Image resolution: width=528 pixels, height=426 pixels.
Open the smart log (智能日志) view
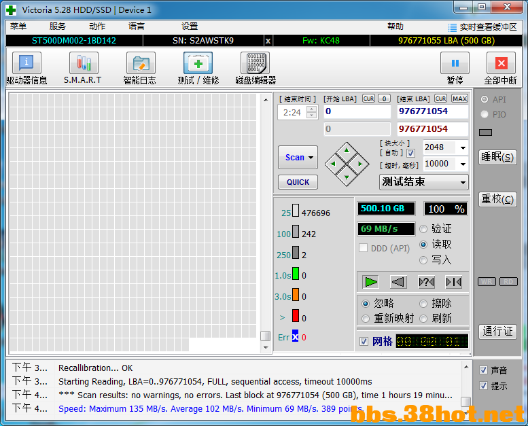pyautogui.click(x=141, y=63)
